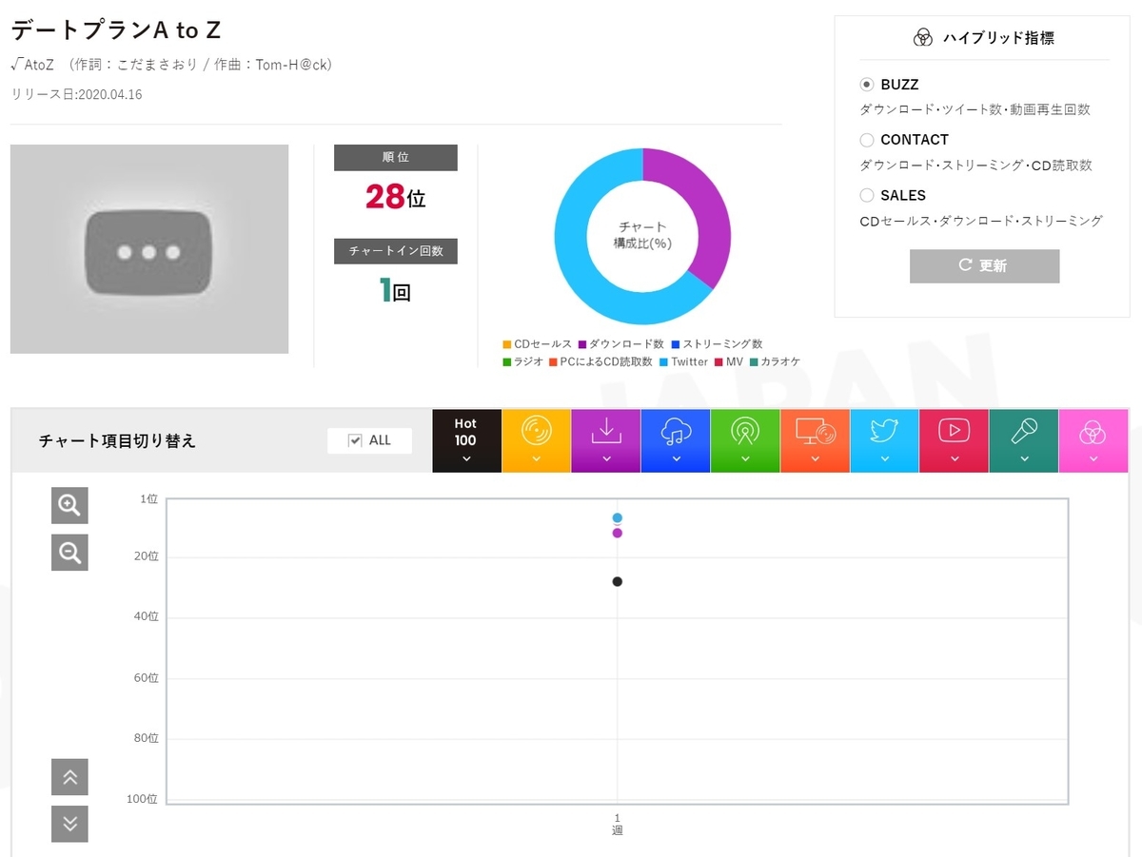
Task: Click the PCによるCD読取数 legend entry
Action: click(x=601, y=362)
